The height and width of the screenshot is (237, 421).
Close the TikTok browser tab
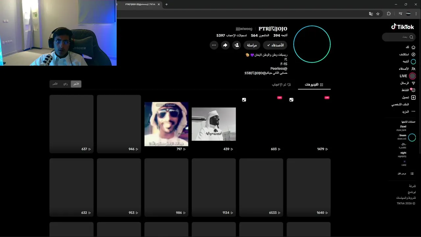(159, 4)
